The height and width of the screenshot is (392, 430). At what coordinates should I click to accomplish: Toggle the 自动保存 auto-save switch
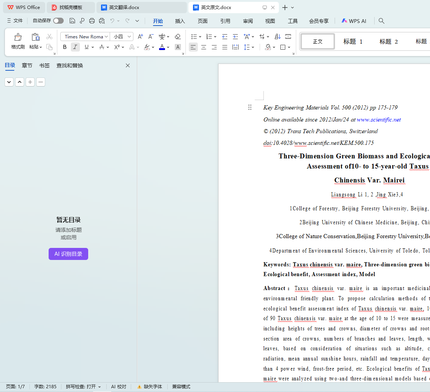tap(58, 21)
